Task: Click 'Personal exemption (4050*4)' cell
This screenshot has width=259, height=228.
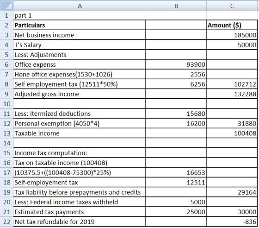Action: tap(80, 123)
